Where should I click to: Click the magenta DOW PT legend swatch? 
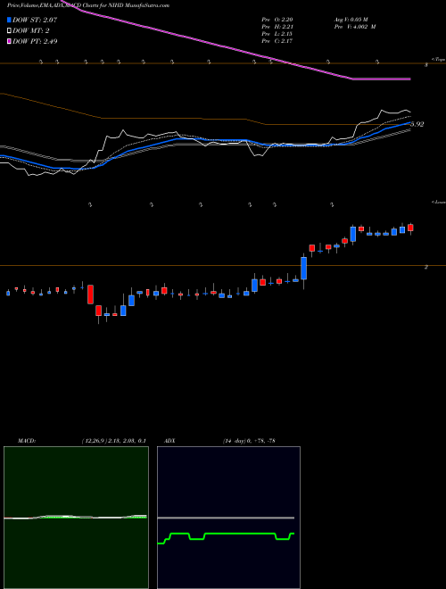(10, 41)
